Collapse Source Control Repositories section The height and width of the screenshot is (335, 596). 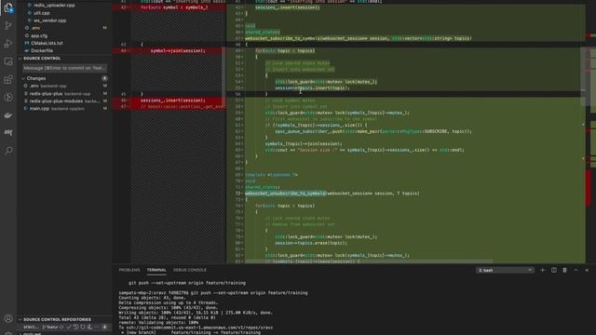coord(57,319)
